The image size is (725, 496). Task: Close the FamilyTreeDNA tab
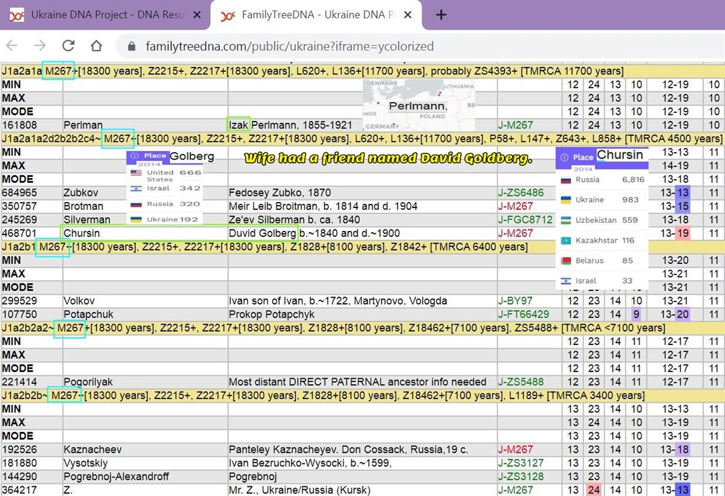tap(409, 15)
